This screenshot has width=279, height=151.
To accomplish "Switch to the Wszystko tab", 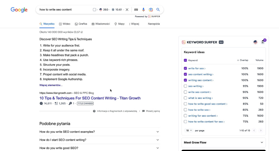I will pyautogui.click(x=47, y=24).
